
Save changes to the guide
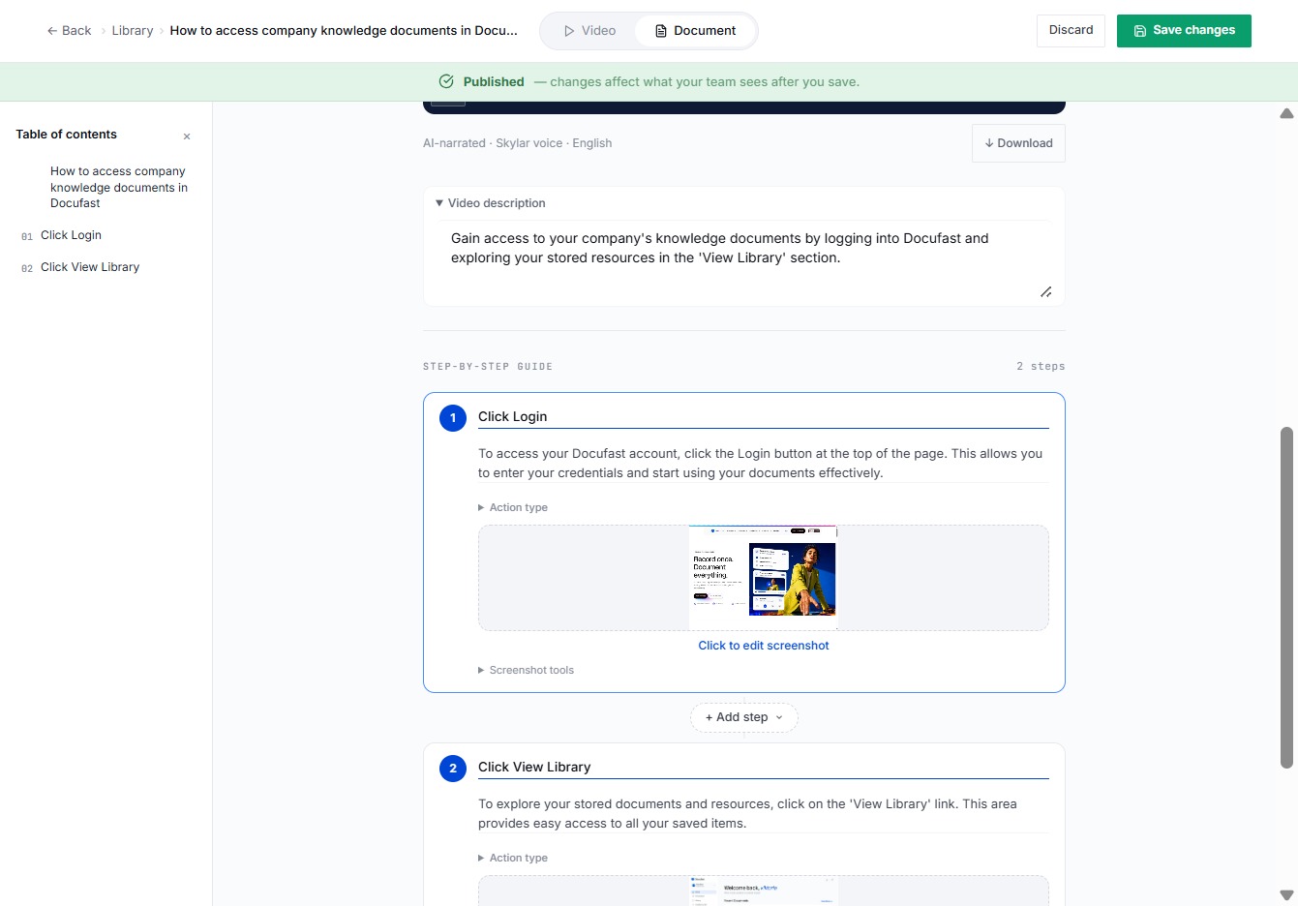coord(1184,30)
